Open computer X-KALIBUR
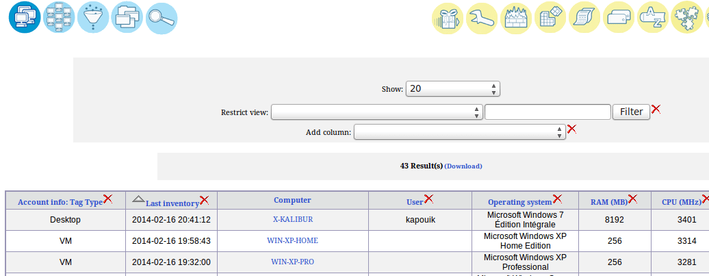 [x=292, y=219]
